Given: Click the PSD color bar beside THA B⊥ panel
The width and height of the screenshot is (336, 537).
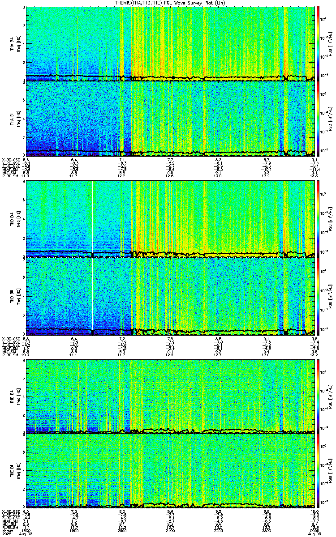Looking at the screenshot, I should coord(318,43).
